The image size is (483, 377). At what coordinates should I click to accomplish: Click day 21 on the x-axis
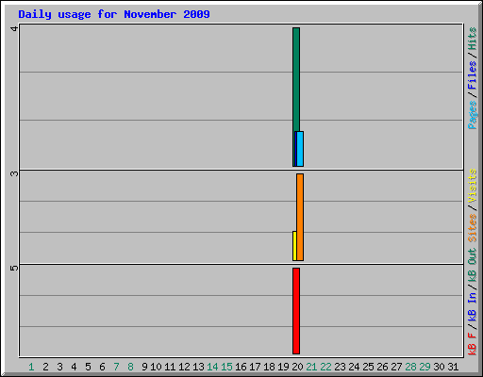311,367
